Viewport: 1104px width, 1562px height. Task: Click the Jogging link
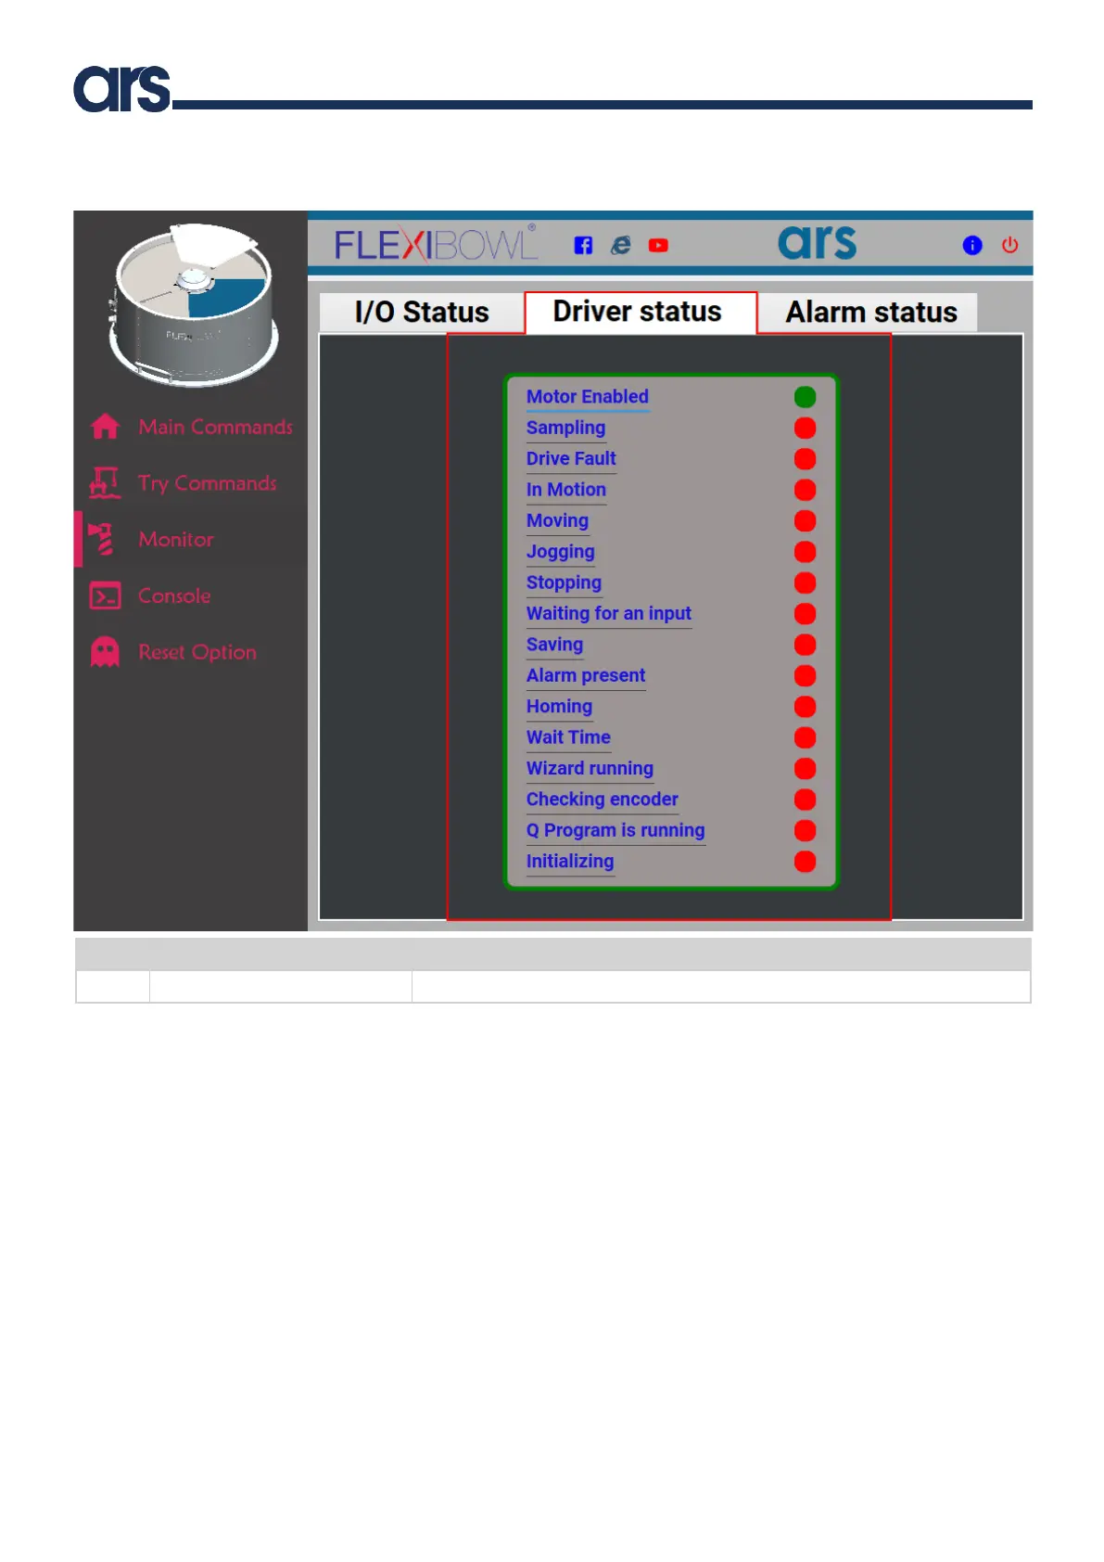click(561, 552)
